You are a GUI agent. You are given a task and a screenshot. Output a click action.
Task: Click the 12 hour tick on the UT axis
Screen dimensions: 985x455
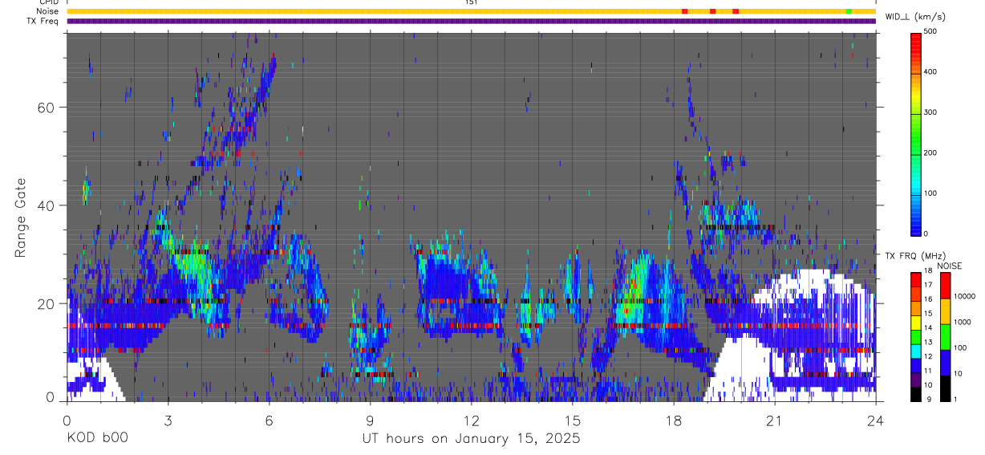(x=471, y=420)
